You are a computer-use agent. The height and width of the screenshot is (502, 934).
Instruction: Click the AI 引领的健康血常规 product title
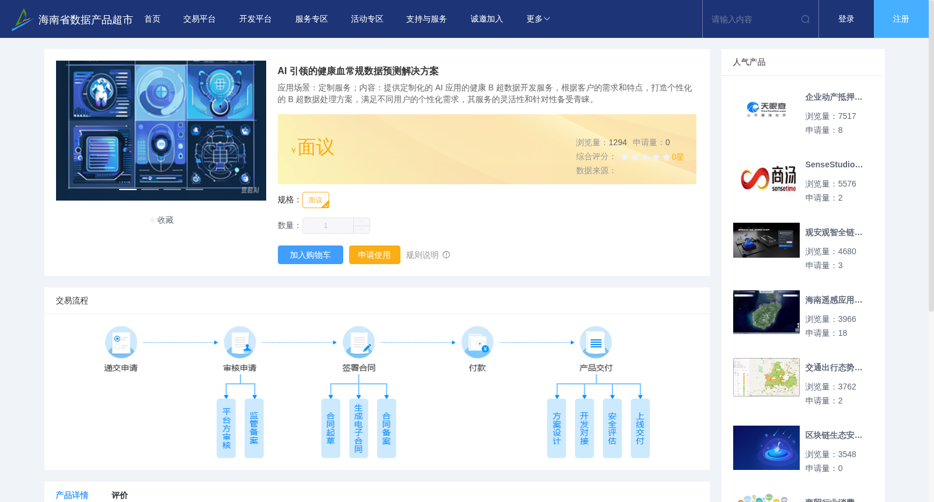point(358,71)
